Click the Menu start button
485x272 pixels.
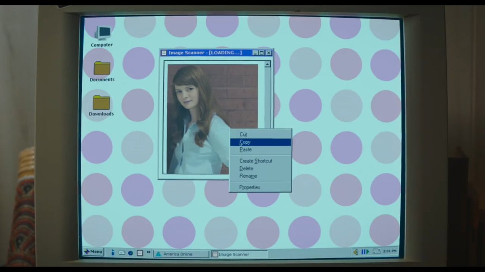(x=93, y=252)
